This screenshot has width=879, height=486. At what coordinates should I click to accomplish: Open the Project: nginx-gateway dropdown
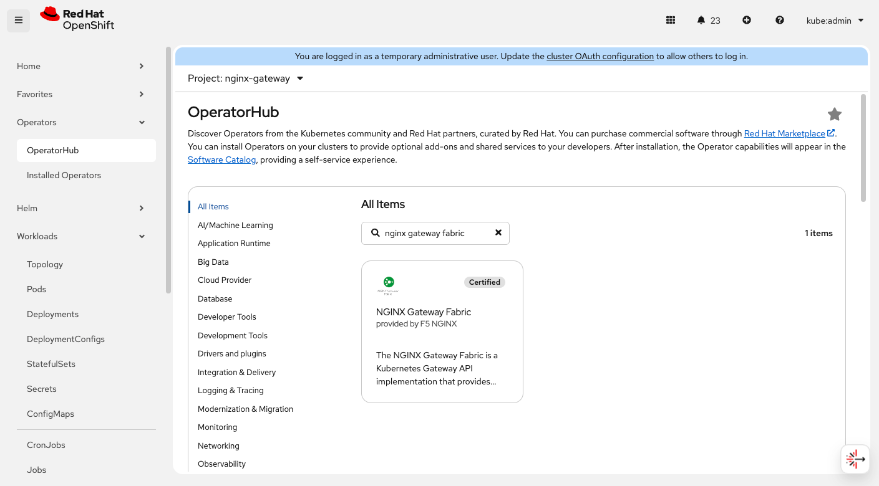(245, 78)
